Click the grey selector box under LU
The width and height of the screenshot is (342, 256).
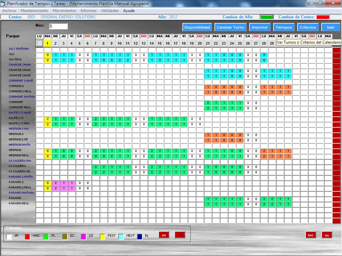point(39,43)
